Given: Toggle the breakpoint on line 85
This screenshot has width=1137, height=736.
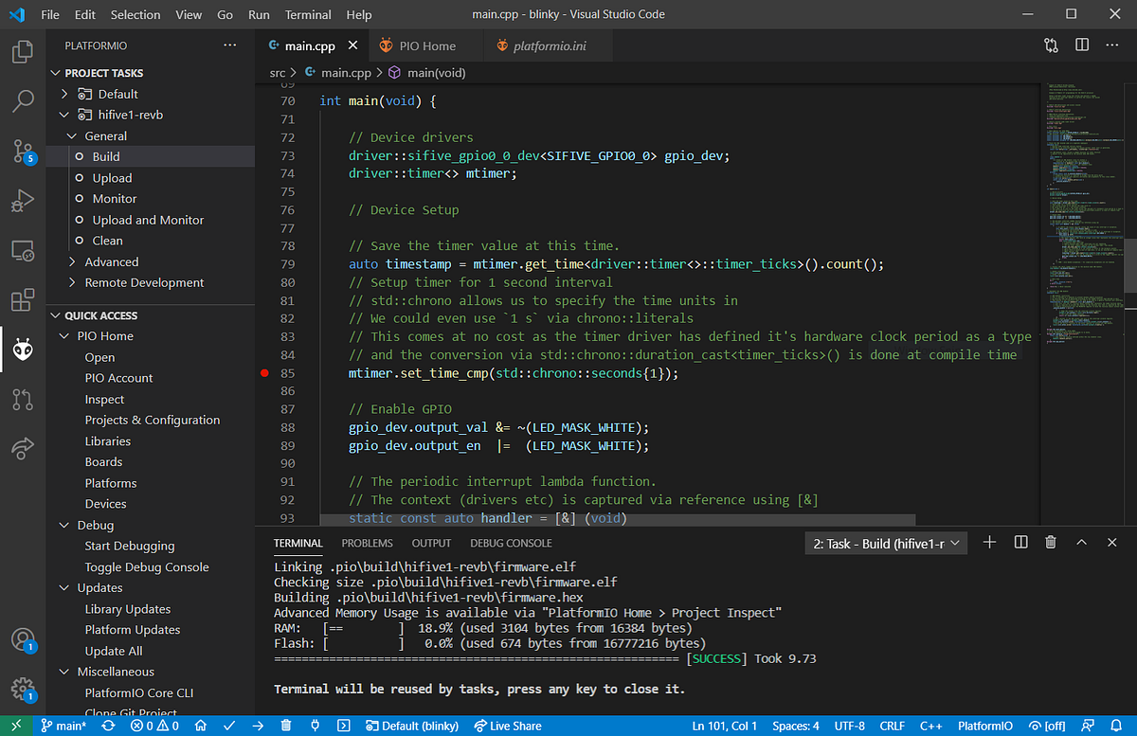Looking at the screenshot, I should click(x=266, y=373).
